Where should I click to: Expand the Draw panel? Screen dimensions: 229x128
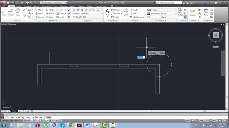click(x=18, y=21)
